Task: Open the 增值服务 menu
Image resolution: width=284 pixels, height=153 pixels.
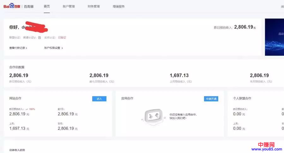Action: click(x=118, y=6)
